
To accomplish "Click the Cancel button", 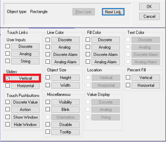I will pyautogui.click(x=149, y=16).
